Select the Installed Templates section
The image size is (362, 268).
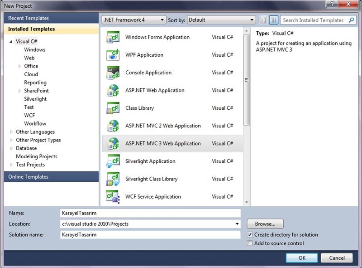(x=51, y=29)
